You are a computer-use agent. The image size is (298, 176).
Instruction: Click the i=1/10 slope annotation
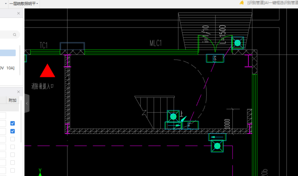206,34
